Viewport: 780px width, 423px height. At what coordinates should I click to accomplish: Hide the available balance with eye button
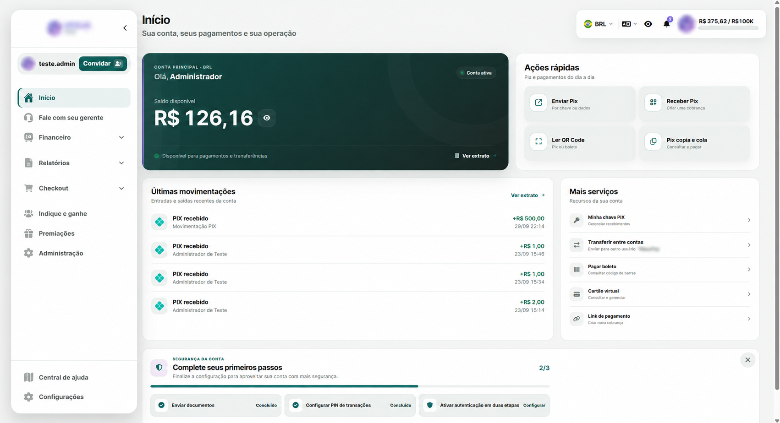click(x=267, y=118)
